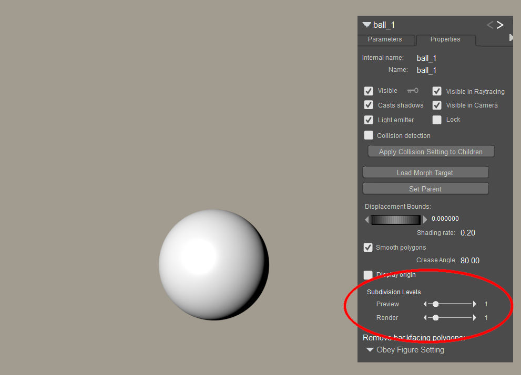Viewport: 521px width, 375px height.
Task: Click the Set Parent button
Action: pos(425,189)
